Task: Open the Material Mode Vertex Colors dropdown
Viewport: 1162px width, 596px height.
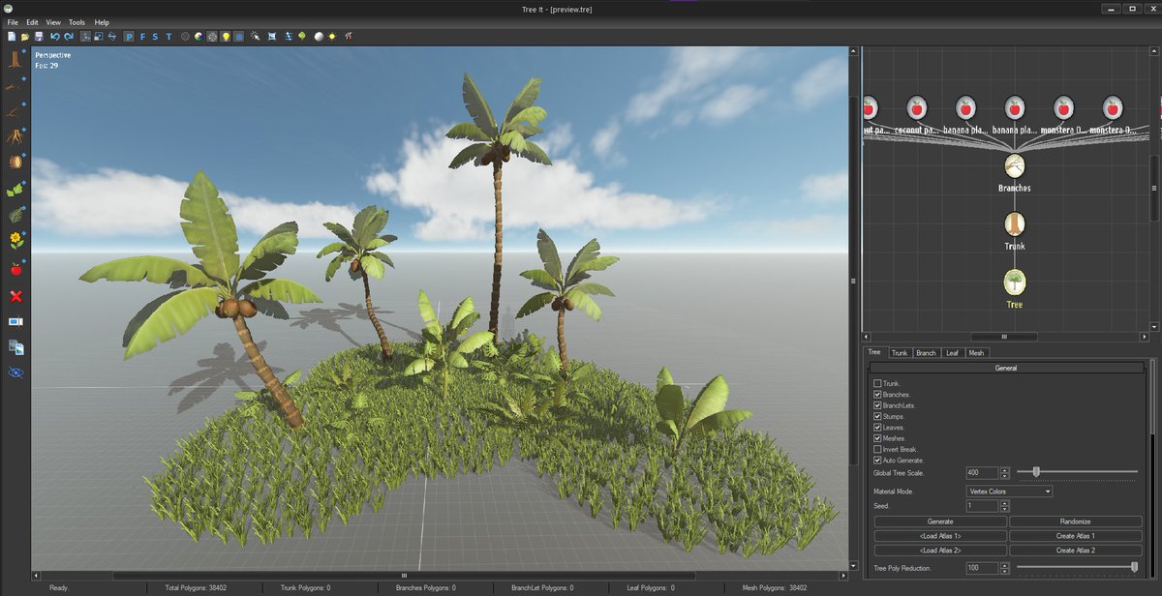Action: 1009,492
